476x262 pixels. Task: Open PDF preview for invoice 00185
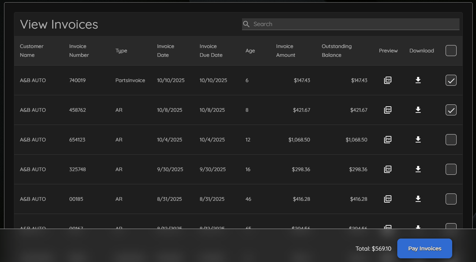pyautogui.click(x=388, y=199)
